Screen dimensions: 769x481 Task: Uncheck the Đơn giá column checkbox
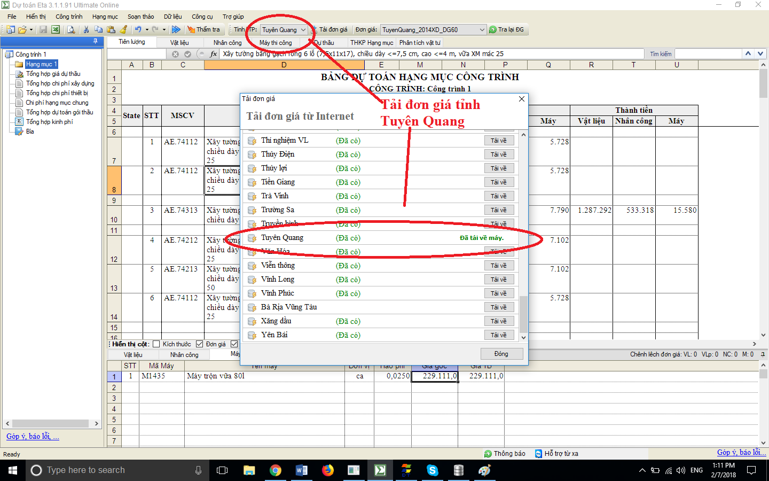coord(200,344)
